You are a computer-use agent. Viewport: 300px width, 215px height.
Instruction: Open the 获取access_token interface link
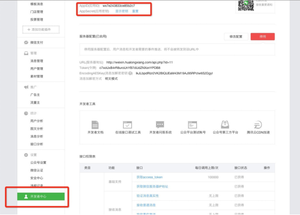pyautogui.click(x=149, y=178)
